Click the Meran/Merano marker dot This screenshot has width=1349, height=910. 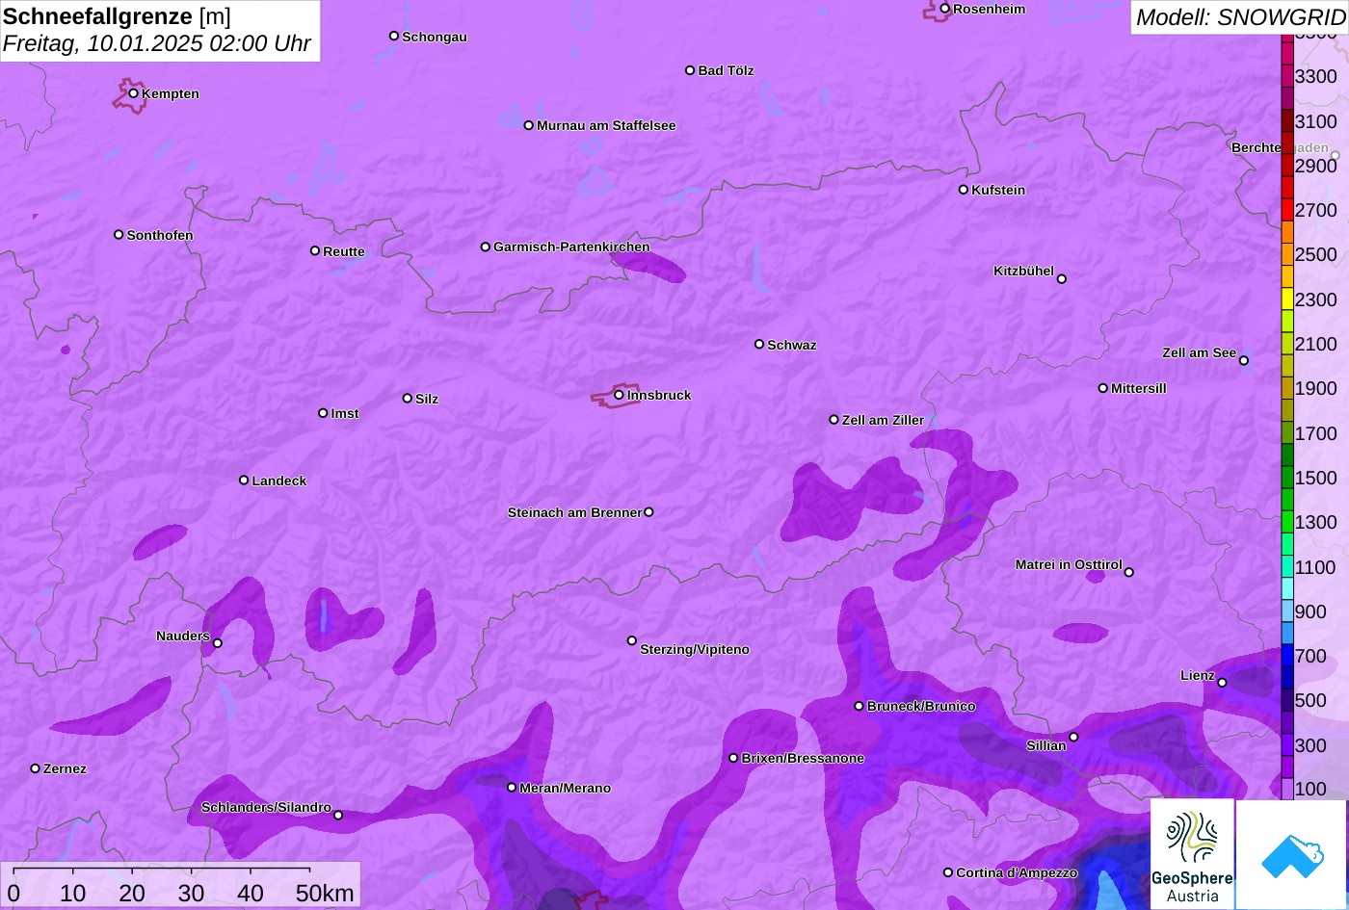[x=512, y=788]
